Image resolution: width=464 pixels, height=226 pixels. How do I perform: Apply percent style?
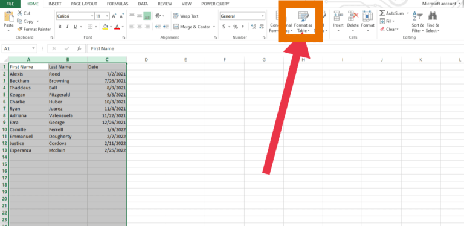point(236,27)
